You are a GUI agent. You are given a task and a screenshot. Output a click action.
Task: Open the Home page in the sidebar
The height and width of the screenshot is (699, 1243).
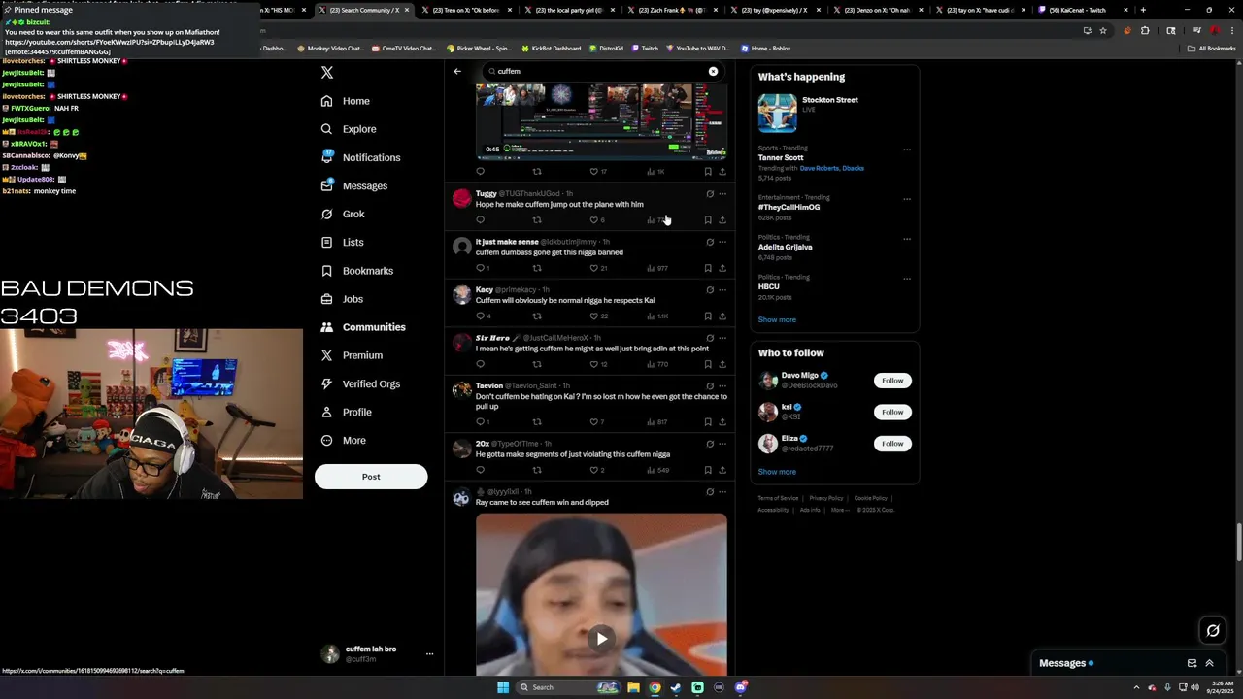tap(346, 101)
